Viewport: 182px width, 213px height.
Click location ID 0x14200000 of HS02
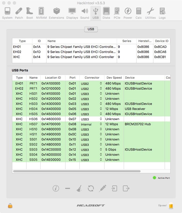[x=51, y=99]
